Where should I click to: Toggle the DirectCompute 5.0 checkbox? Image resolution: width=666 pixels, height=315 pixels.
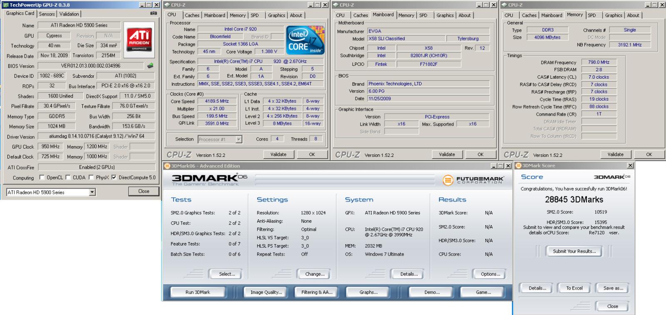[114, 177]
